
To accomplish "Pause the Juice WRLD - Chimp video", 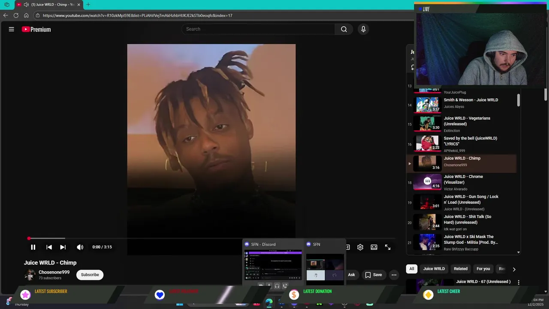I will coord(33,247).
